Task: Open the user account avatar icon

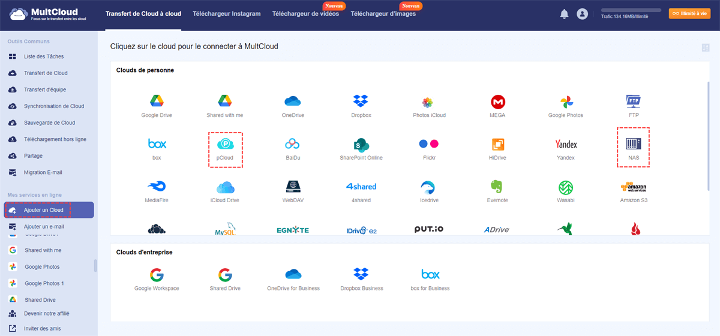Action: point(582,14)
